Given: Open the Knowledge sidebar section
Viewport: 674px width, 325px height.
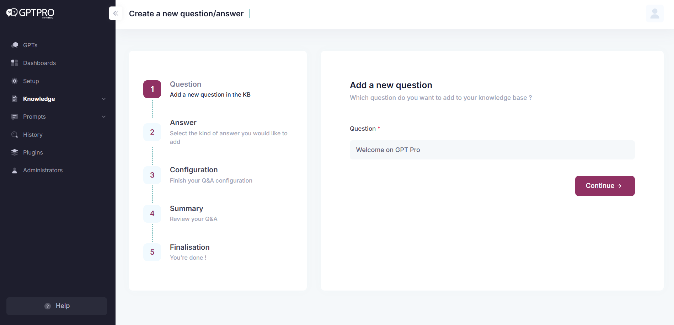Looking at the screenshot, I should pyautogui.click(x=39, y=99).
